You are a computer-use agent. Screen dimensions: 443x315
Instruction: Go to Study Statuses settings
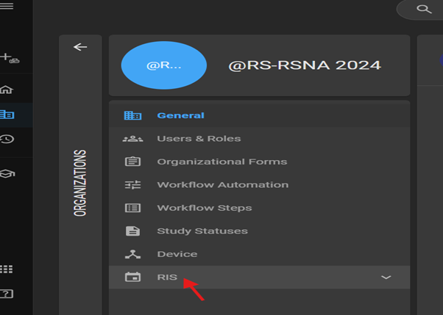202,231
